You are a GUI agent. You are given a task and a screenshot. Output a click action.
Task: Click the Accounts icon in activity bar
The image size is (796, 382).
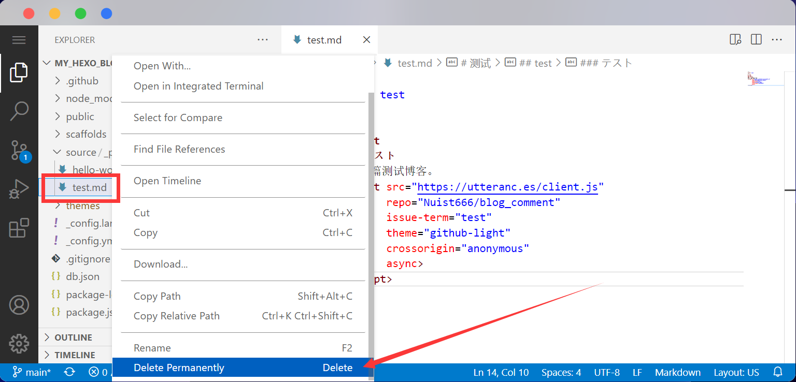[x=19, y=305]
